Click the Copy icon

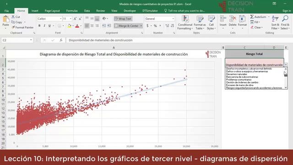pyautogui.click(x=13, y=22)
